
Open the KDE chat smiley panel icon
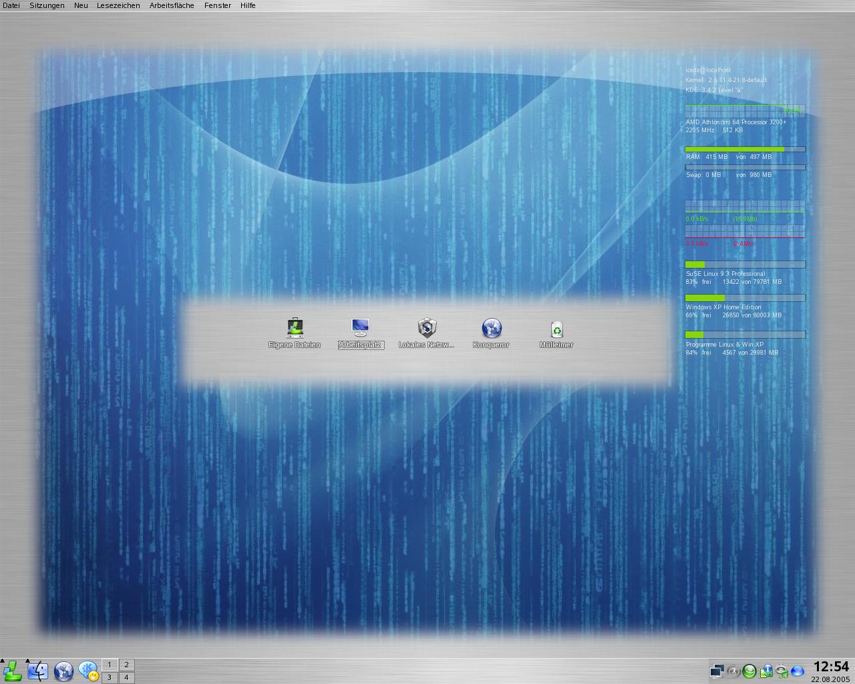pyautogui.click(x=89, y=671)
